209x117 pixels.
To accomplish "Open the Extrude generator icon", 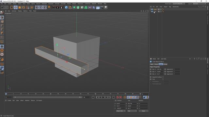I will click(x=78, y=7).
